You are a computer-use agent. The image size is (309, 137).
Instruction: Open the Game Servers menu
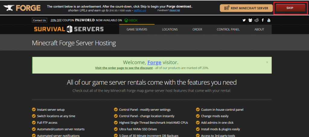[137, 29]
